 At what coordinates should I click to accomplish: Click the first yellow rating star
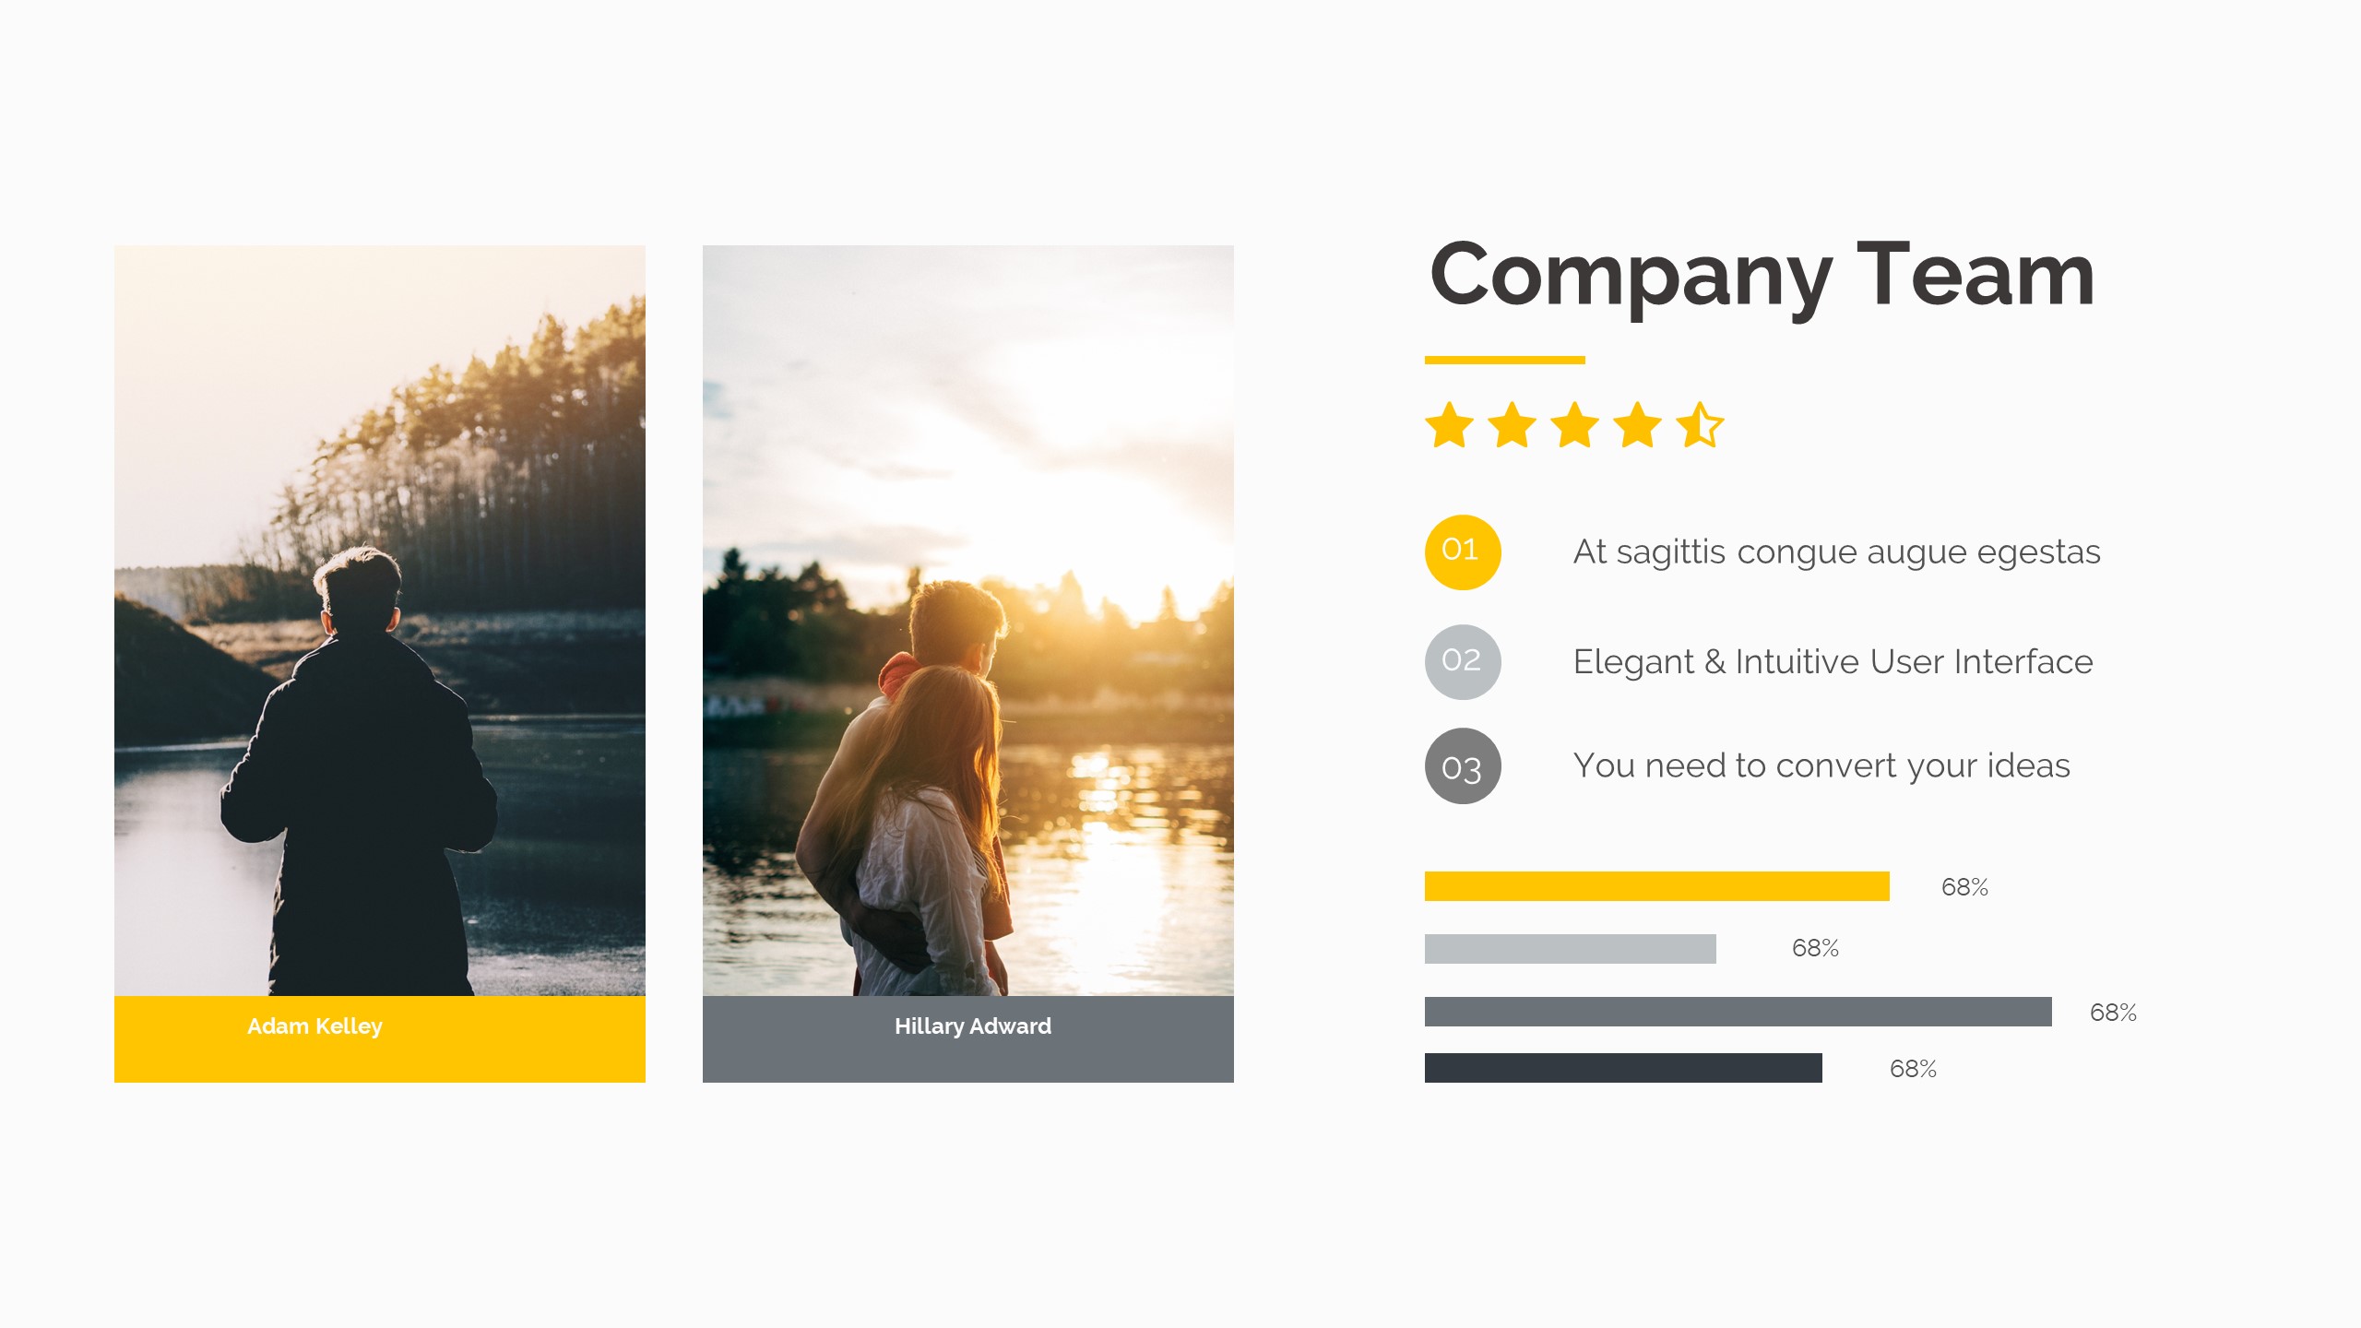pyautogui.click(x=1450, y=425)
